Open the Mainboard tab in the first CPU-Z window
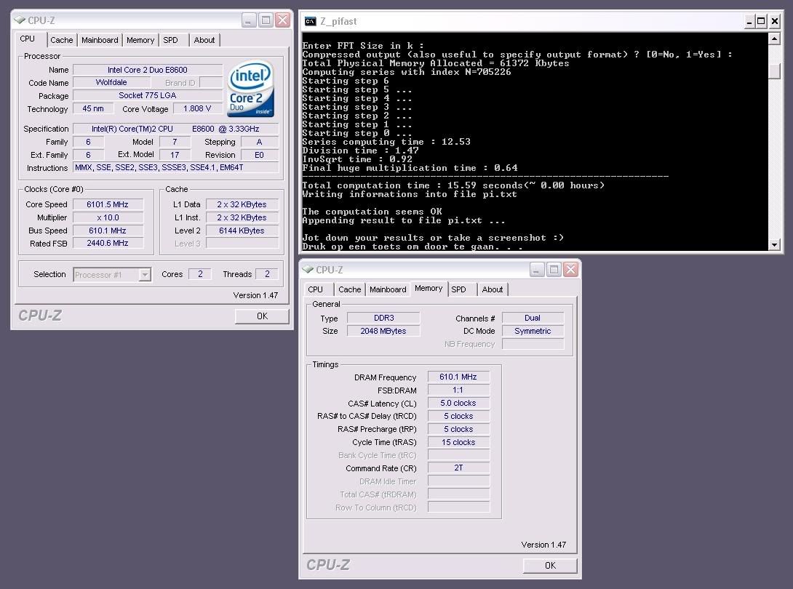Viewport: 793px width, 589px height. (x=100, y=40)
